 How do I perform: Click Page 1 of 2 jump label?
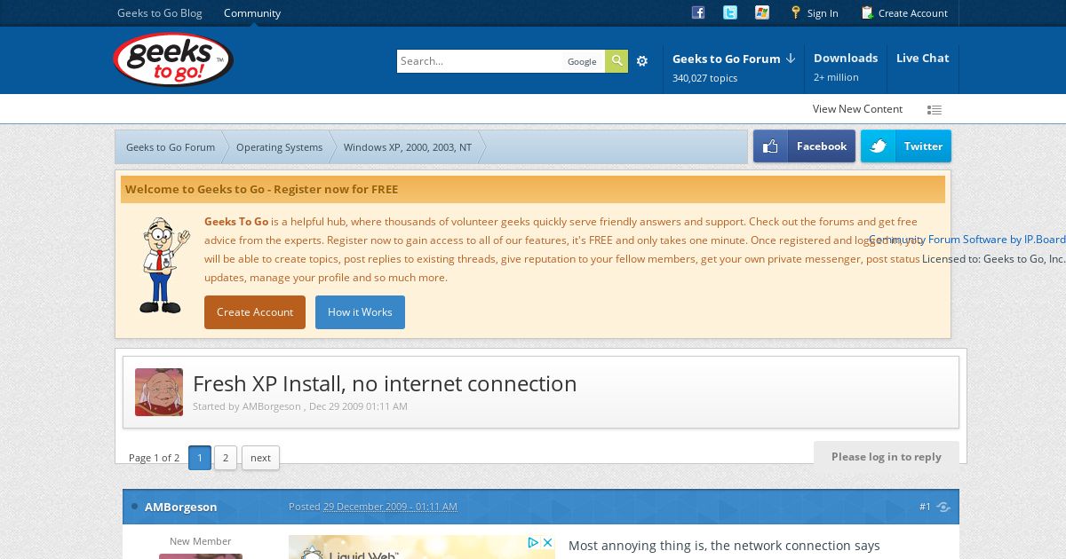(x=154, y=458)
